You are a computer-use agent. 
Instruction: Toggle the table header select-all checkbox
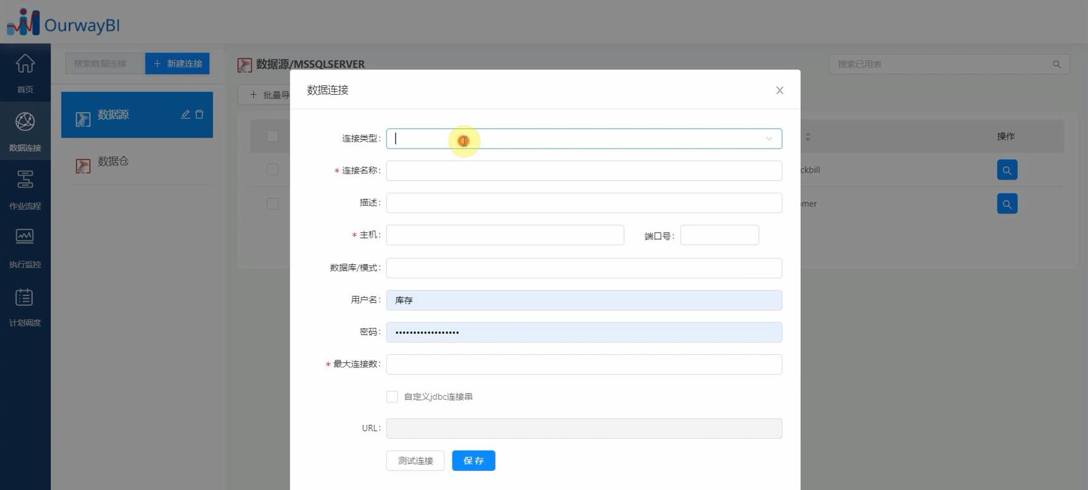click(272, 137)
